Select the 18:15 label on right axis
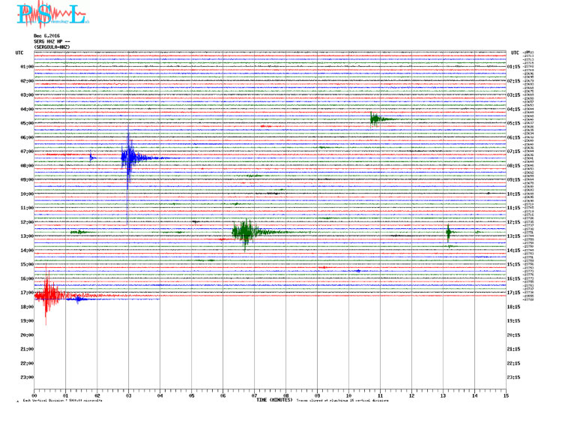The image size is (577, 430). (x=514, y=307)
